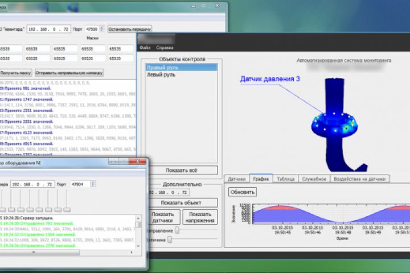
Task: Click the Направление slider handle
Action: tap(177, 230)
